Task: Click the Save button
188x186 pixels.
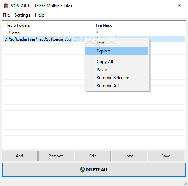Action: pyautogui.click(x=166, y=156)
